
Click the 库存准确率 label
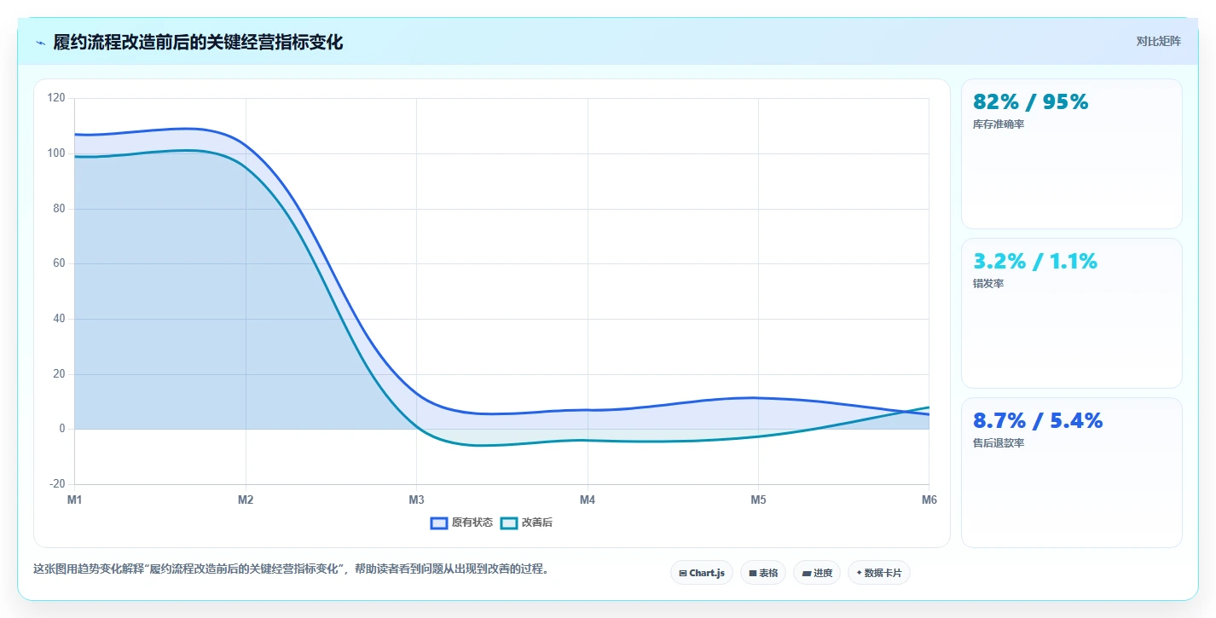(x=999, y=124)
